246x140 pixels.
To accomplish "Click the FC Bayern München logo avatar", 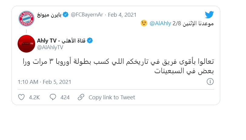I will coord(26,19).
